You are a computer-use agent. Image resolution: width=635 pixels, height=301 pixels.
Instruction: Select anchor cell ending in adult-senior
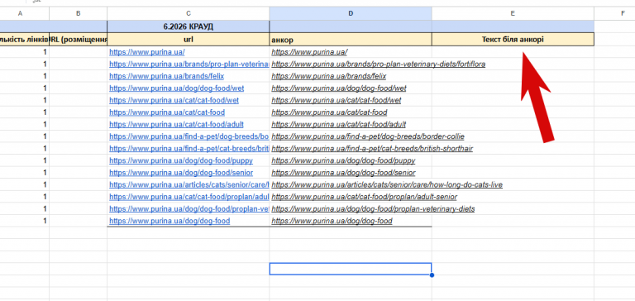[x=351, y=197]
